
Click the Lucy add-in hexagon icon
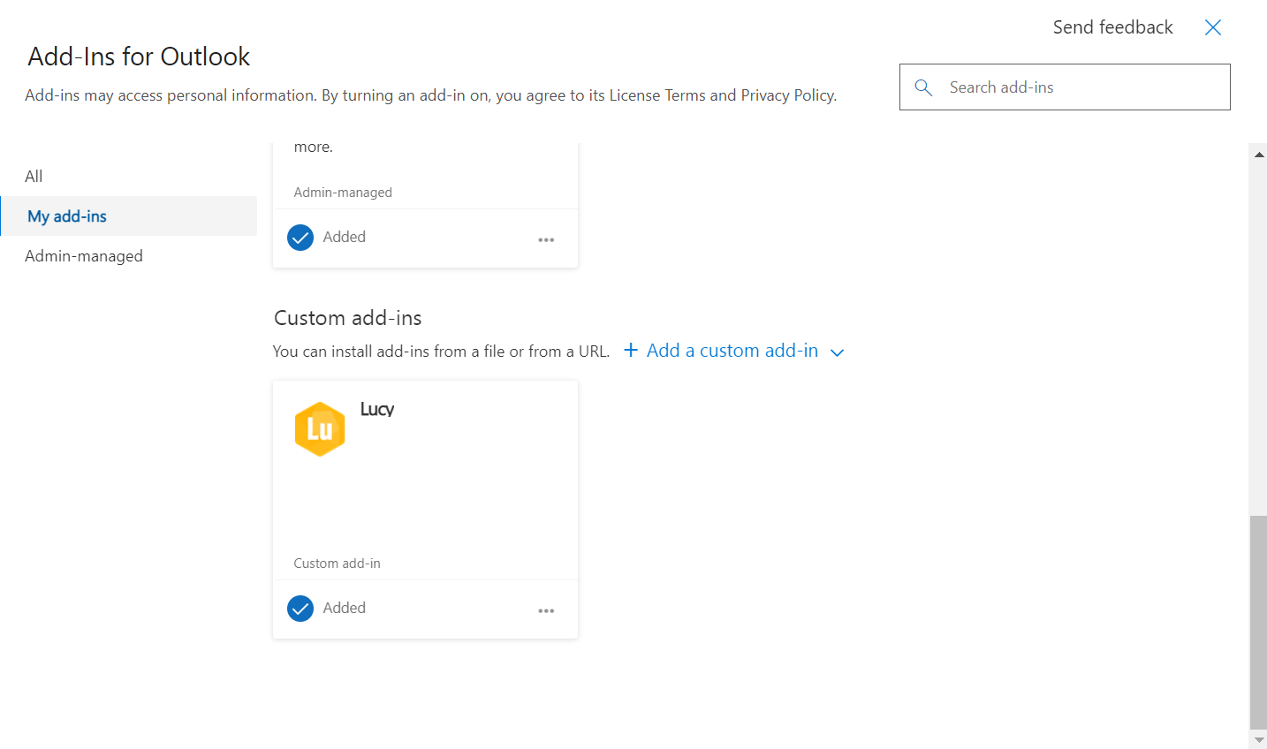320,428
